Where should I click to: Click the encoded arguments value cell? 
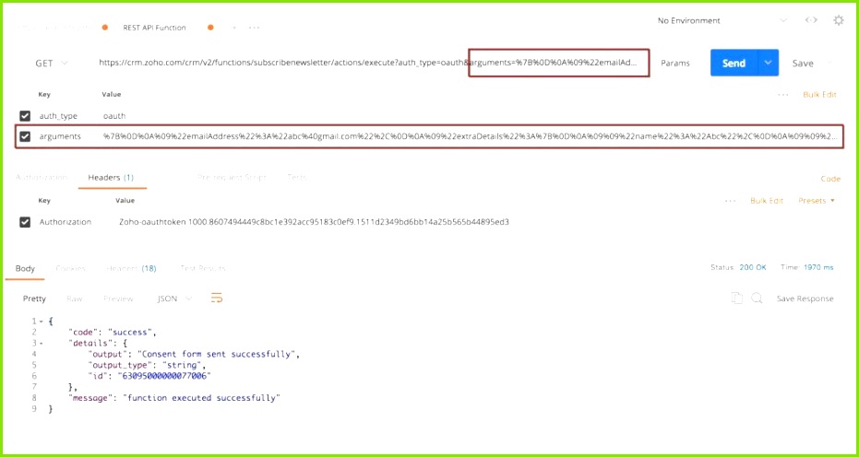[470, 136]
